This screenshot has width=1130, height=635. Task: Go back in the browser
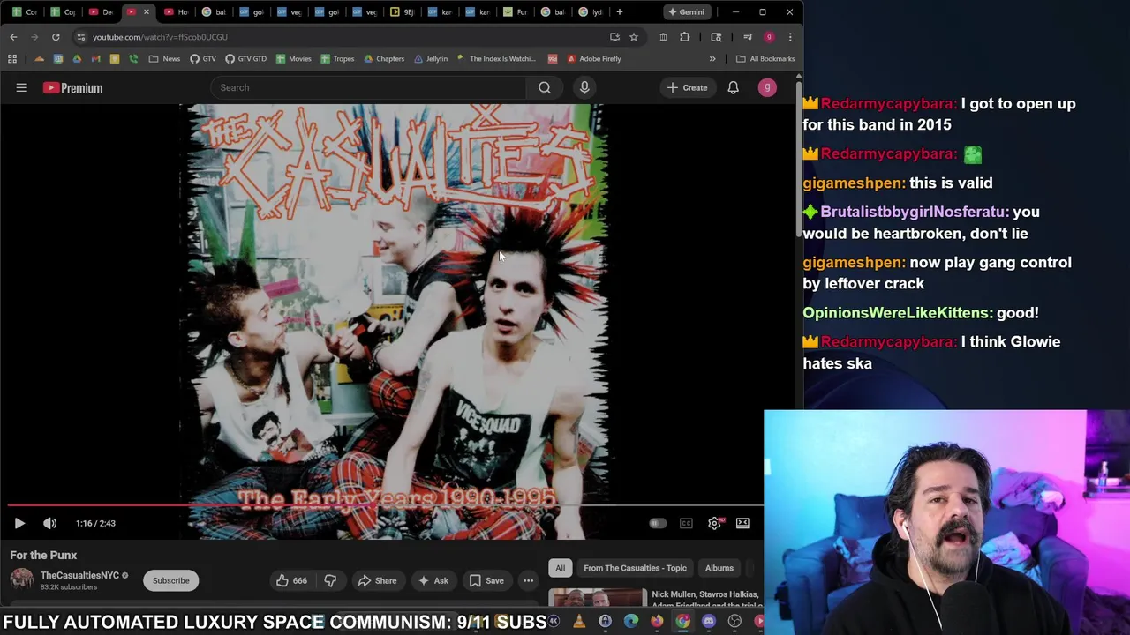13,37
